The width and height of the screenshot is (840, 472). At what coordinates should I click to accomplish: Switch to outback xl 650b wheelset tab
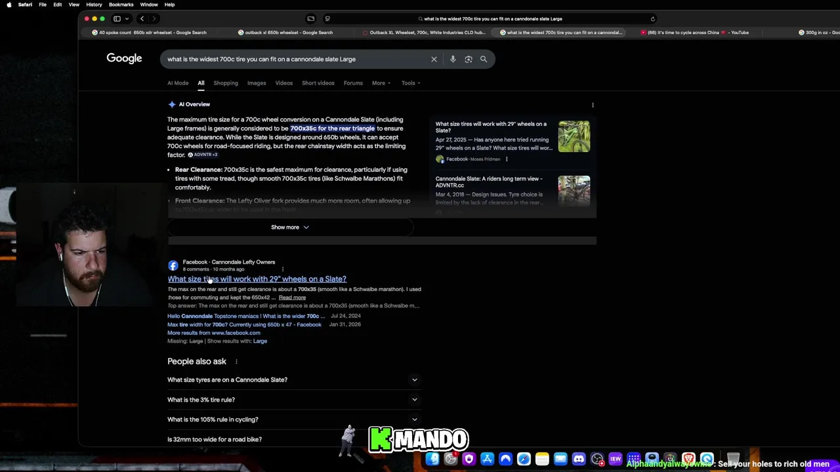285,32
